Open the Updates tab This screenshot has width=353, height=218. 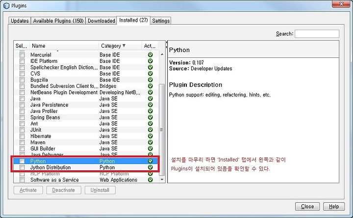point(20,21)
